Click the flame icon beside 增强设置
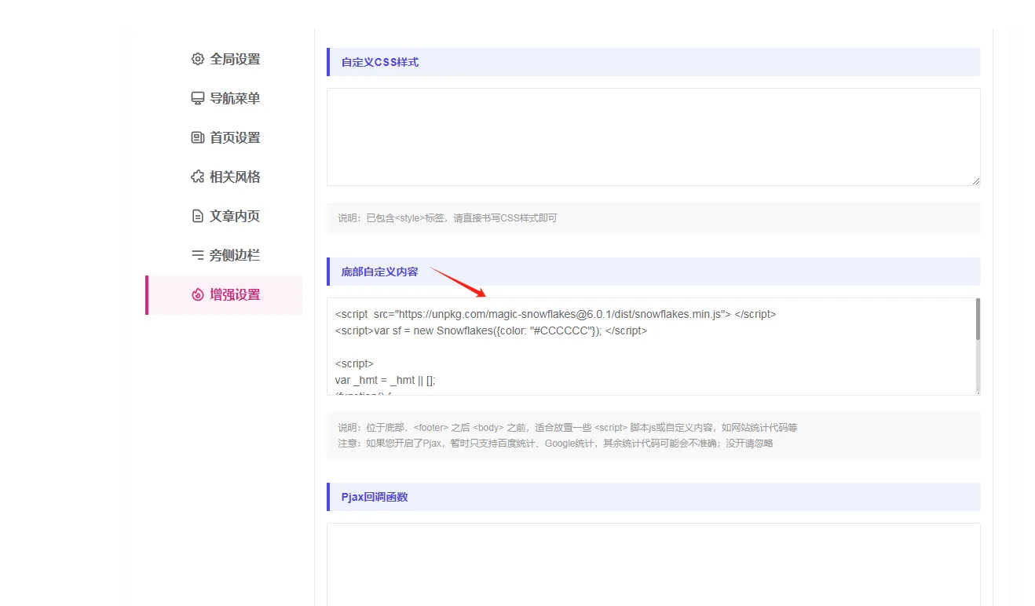Screen dimensions: 1035x606 coord(198,295)
